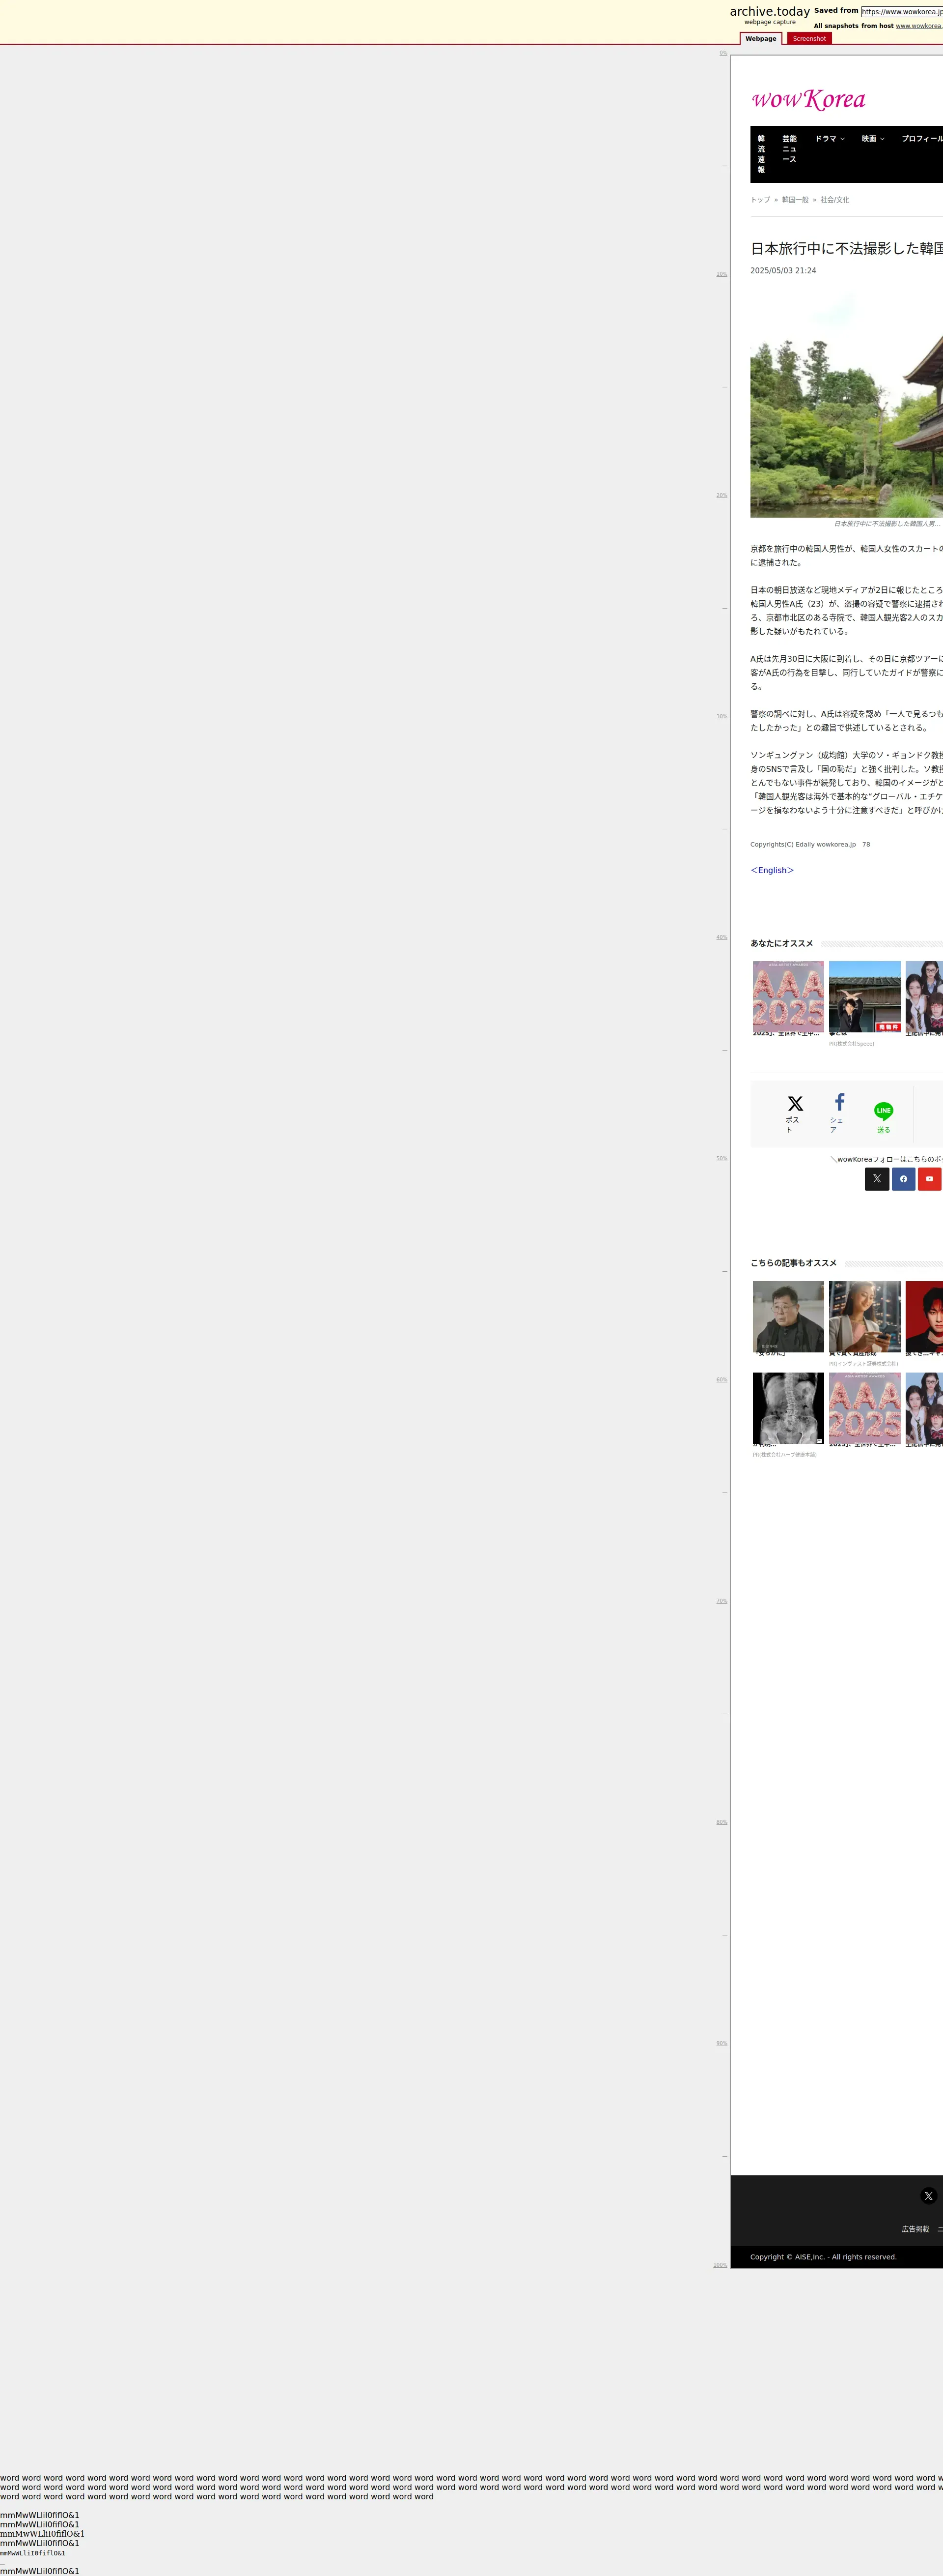Share article via X post icon
Viewport: 943px width, 2576px height.
pyautogui.click(x=795, y=1103)
